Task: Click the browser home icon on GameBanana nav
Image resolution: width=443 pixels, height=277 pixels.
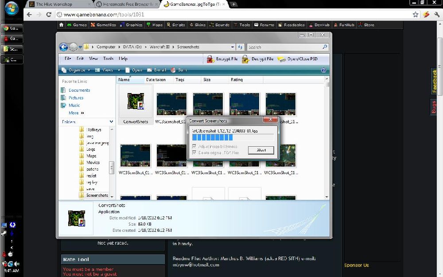Action: point(61,25)
